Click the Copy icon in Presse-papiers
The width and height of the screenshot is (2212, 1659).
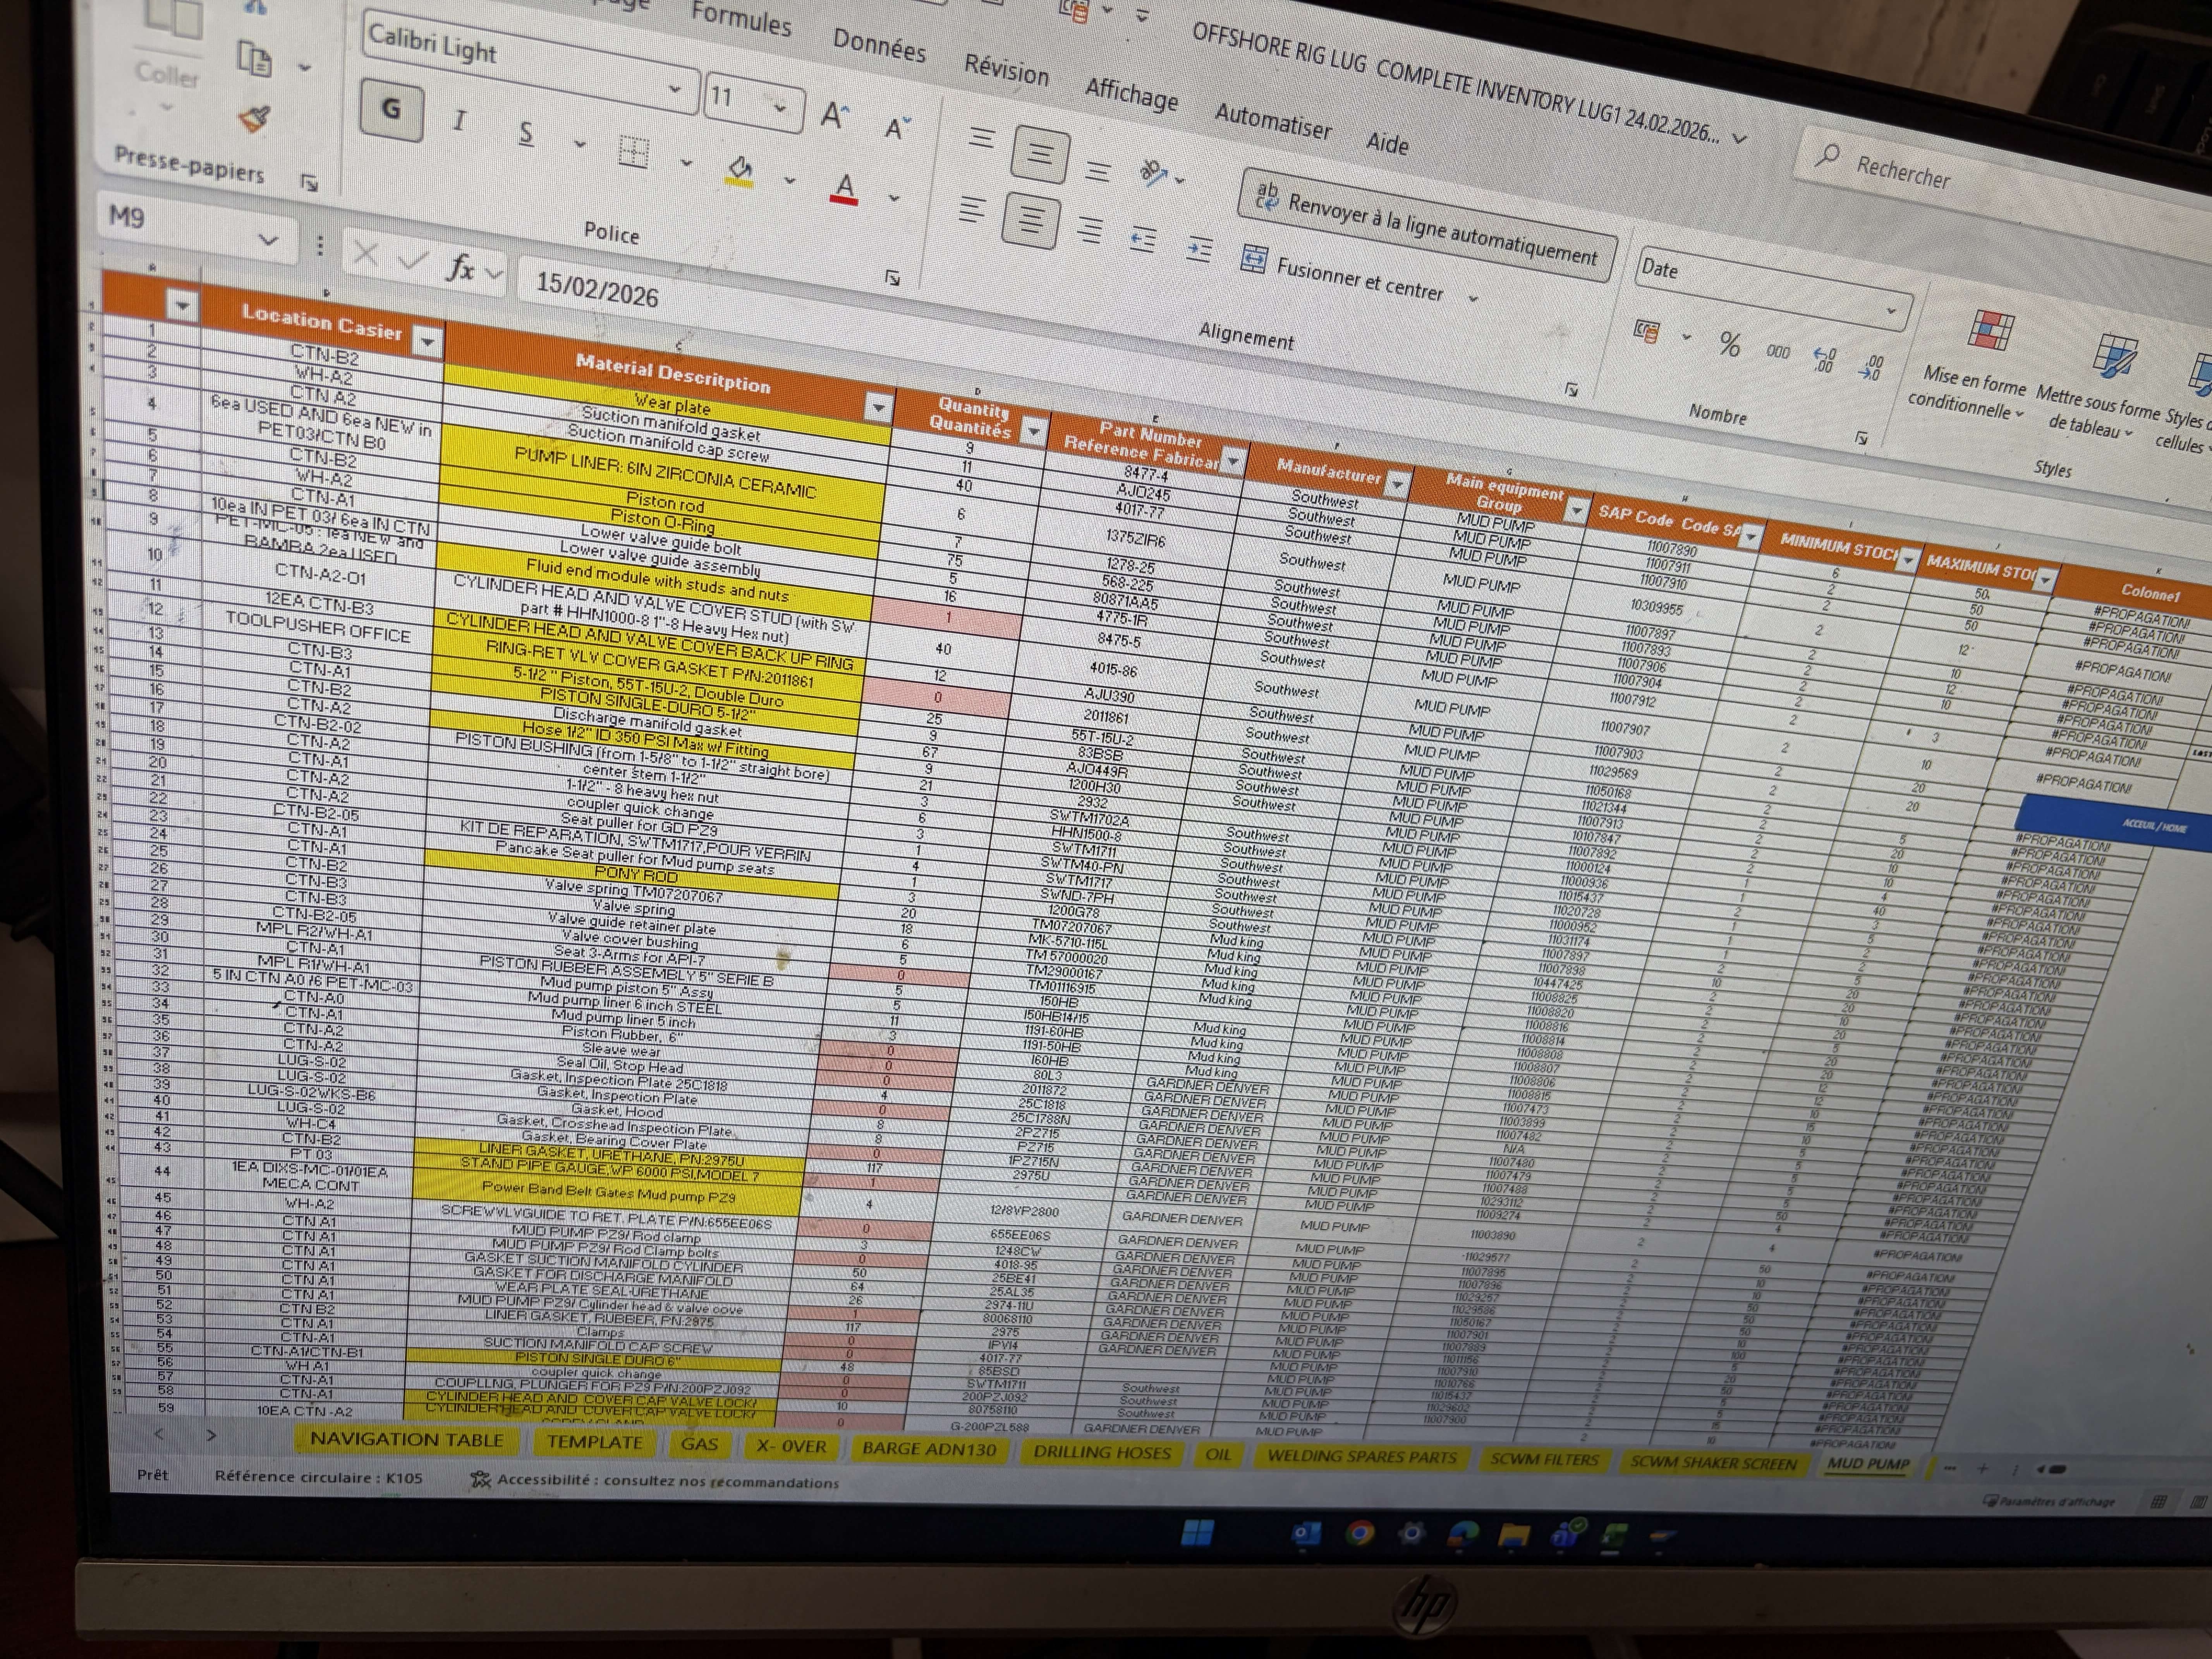[254, 59]
